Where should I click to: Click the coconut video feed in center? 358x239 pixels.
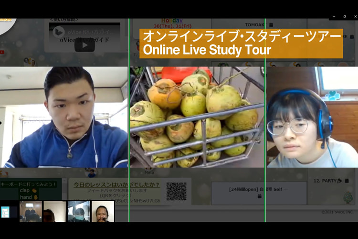[x=197, y=117]
